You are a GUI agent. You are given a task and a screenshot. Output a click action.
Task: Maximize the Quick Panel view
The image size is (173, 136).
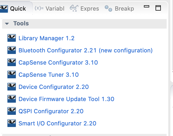tap(158, 8)
